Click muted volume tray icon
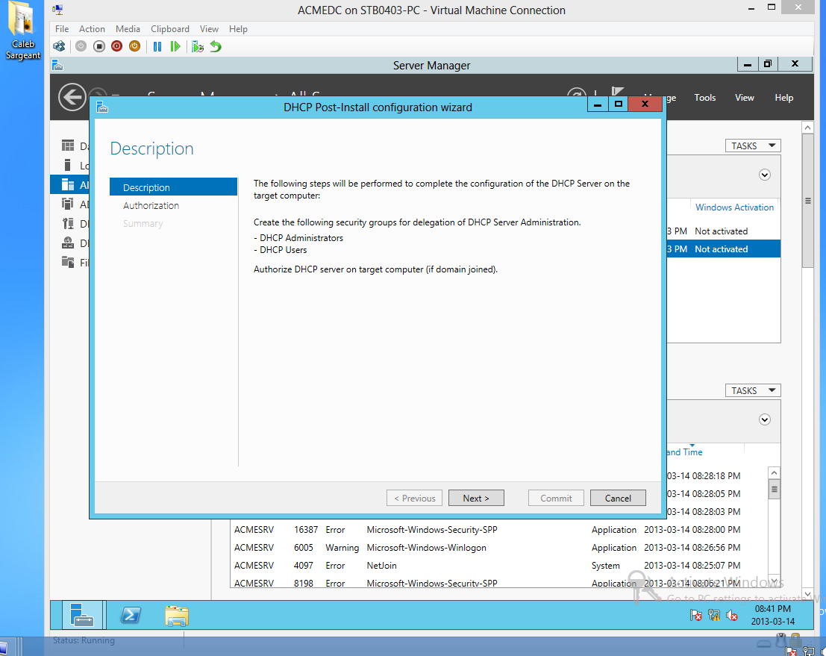Viewport: 826px width, 656px height. (732, 615)
